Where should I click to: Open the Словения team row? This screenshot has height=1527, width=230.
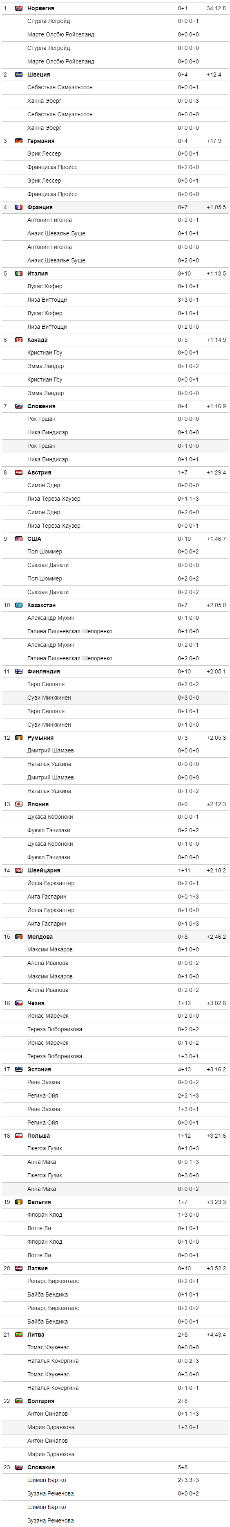(115, 407)
